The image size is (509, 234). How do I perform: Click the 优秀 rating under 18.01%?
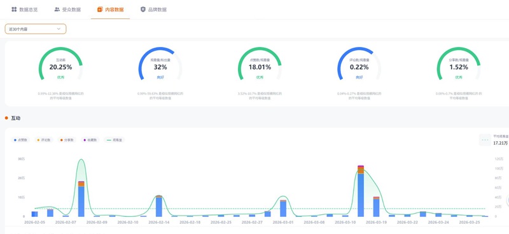pyautogui.click(x=260, y=77)
